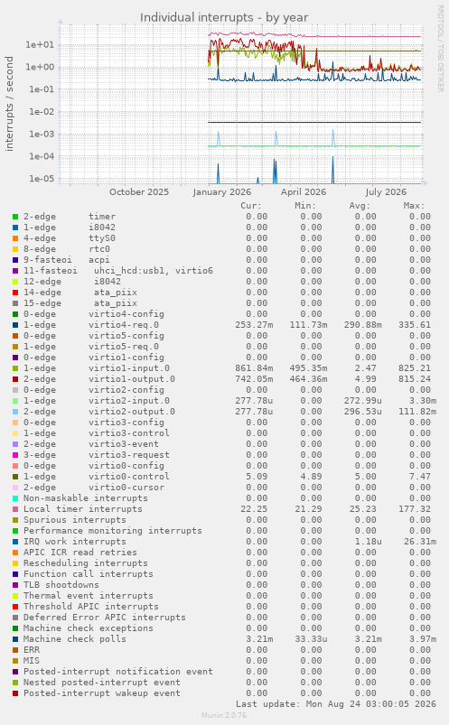The image size is (449, 725).
Task: Click the Cur column header
Action: coord(251,206)
